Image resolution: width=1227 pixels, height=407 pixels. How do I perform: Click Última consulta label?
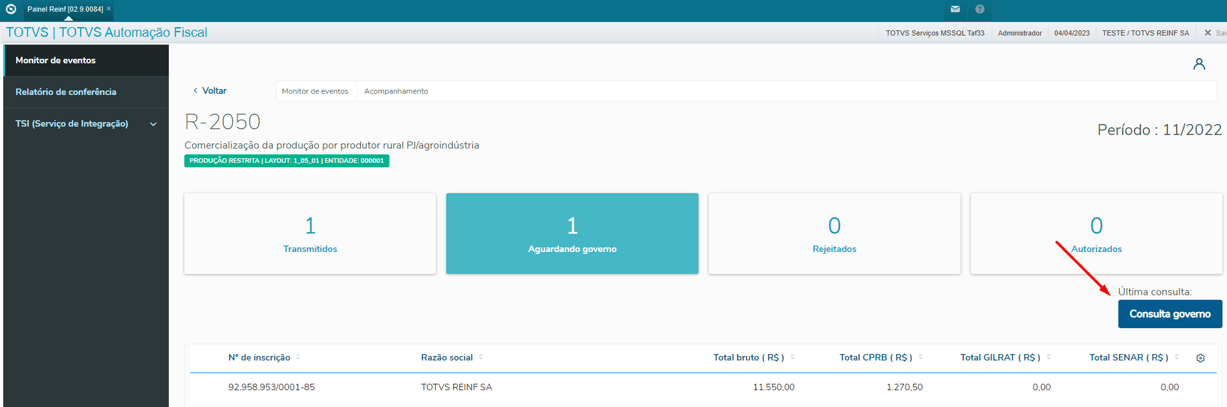[x=1155, y=292]
